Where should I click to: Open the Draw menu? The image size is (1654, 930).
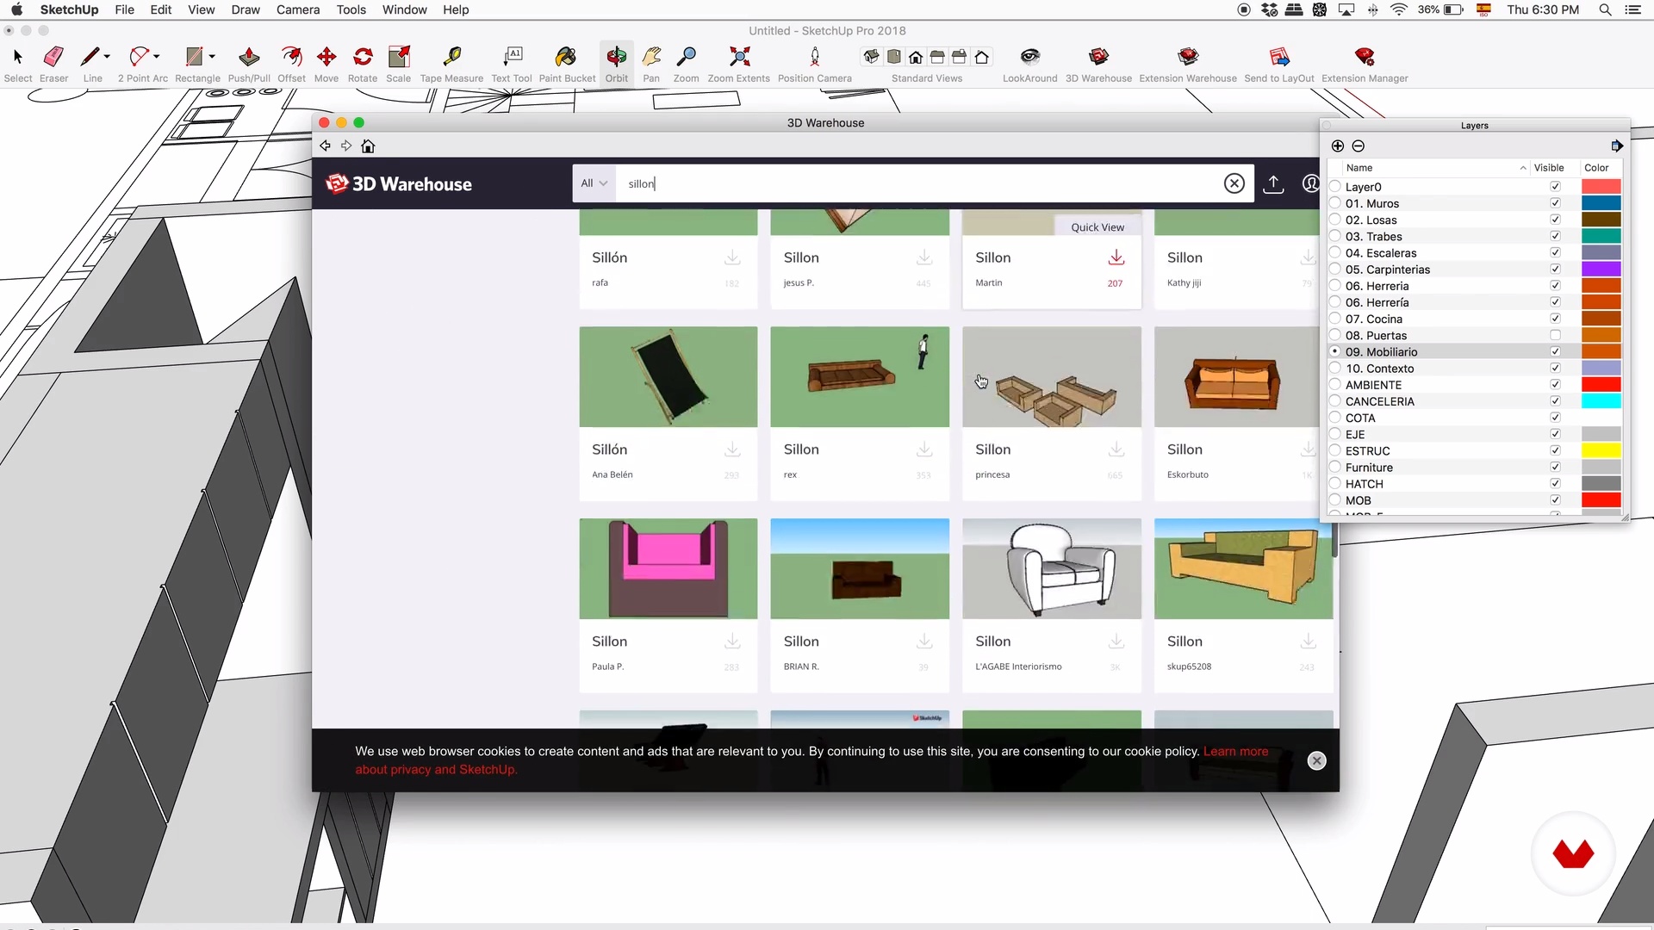(x=246, y=9)
